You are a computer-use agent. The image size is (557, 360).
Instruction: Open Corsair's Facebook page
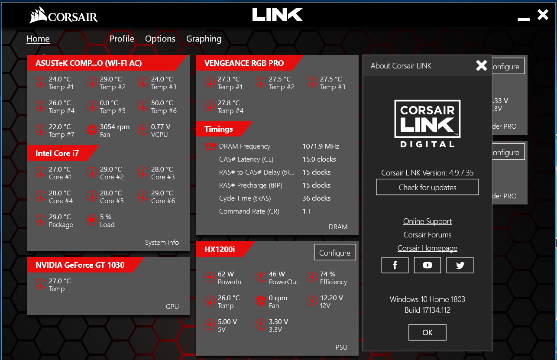point(395,265)
